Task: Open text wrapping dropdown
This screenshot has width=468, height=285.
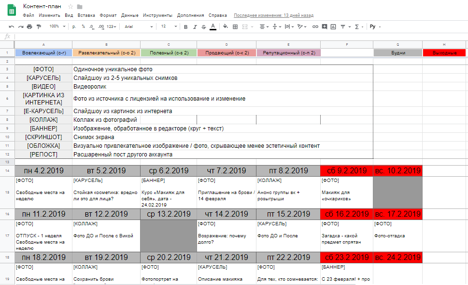Action: [289, 27]
